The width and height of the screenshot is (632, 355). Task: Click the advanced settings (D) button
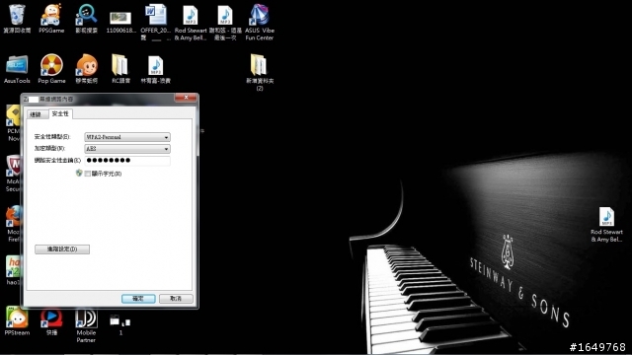(62, 249)
